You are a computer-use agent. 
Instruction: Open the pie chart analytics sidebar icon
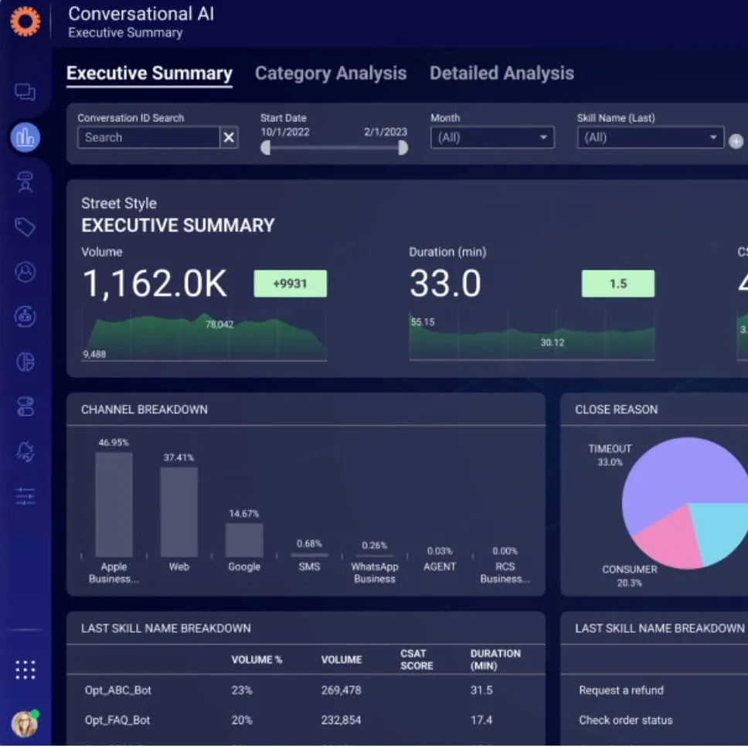25,362
